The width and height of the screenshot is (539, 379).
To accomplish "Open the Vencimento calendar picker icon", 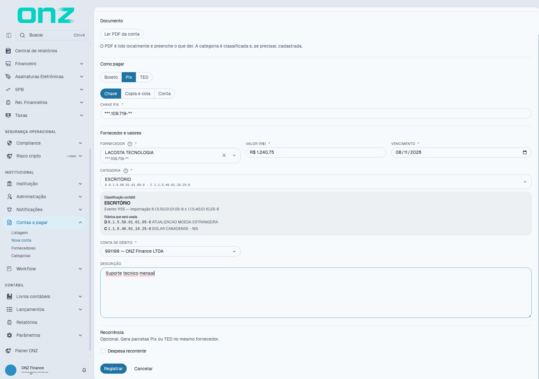I will tap(525, 152).
